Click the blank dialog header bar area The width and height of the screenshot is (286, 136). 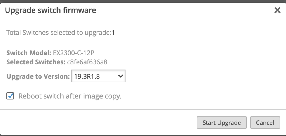[182, 11]
